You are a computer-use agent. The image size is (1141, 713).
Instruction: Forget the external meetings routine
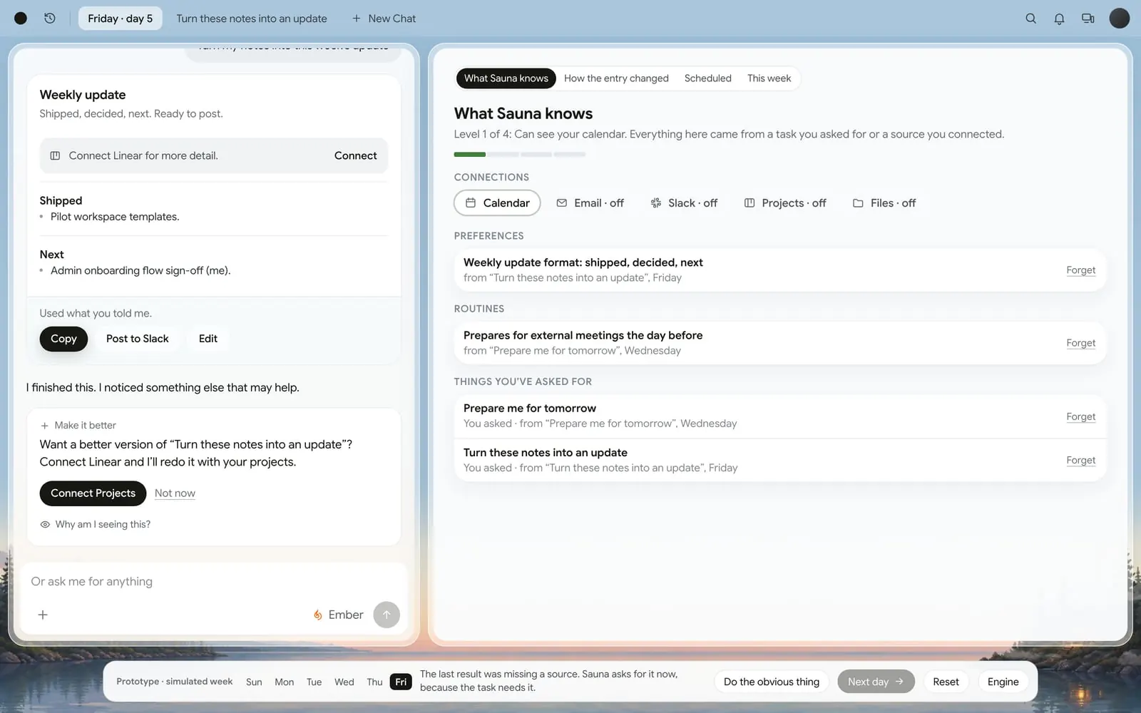pos(1080,343)
